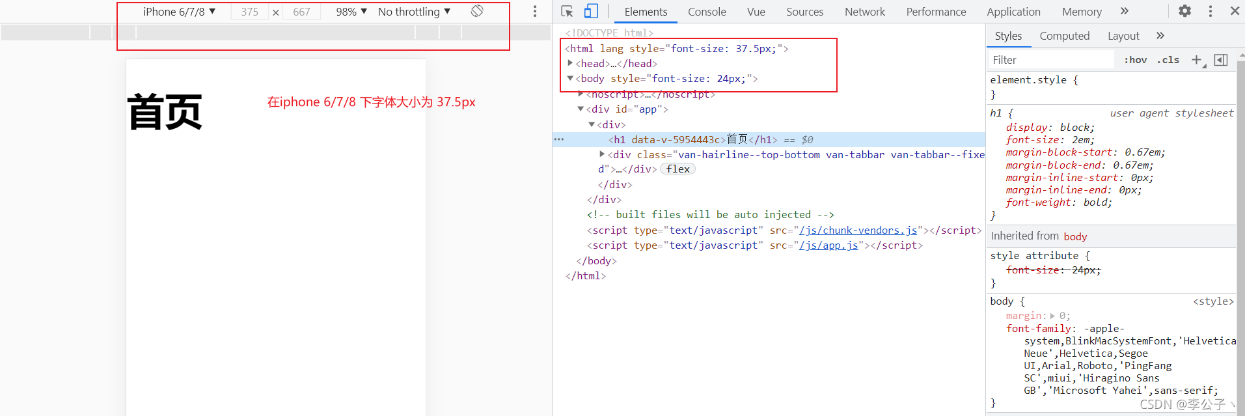Expand the van-tabbar div node
This screenshot has height=416, width=1245.
click(602, 154)
